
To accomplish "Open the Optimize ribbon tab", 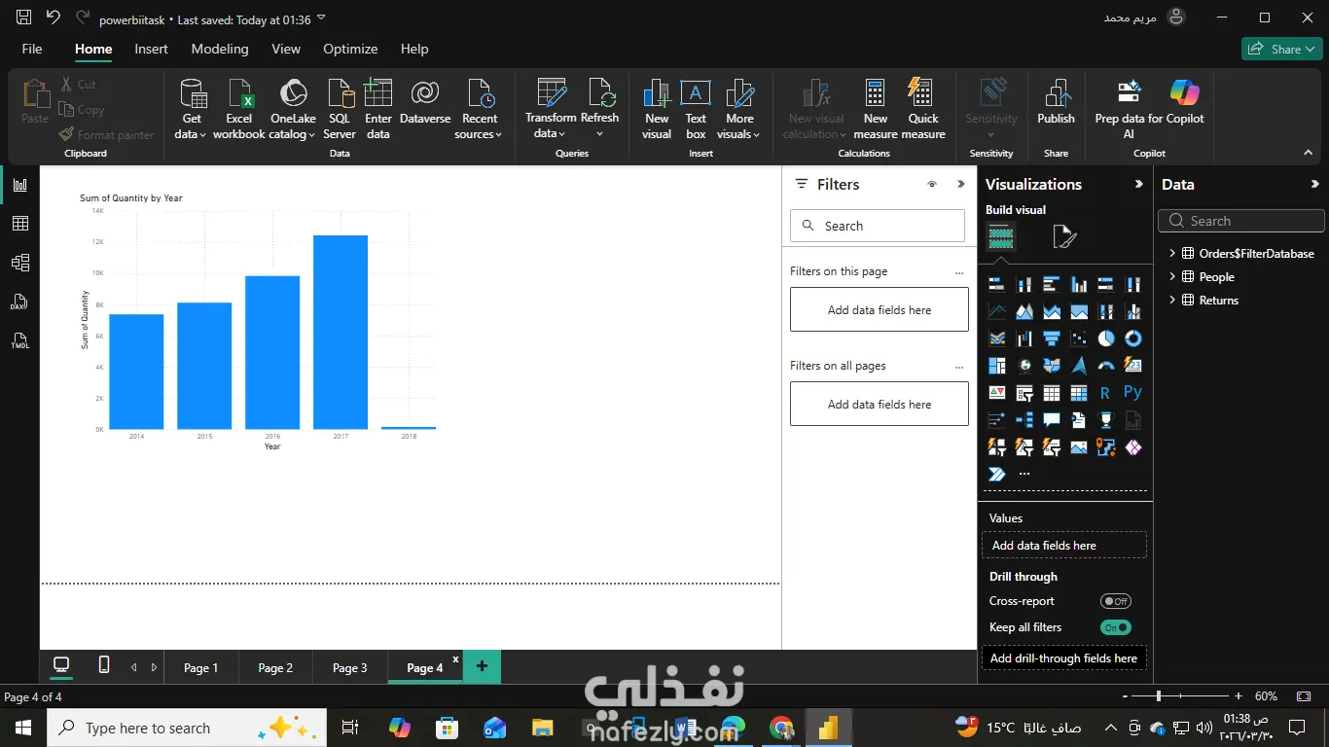I will click(350, 49).
